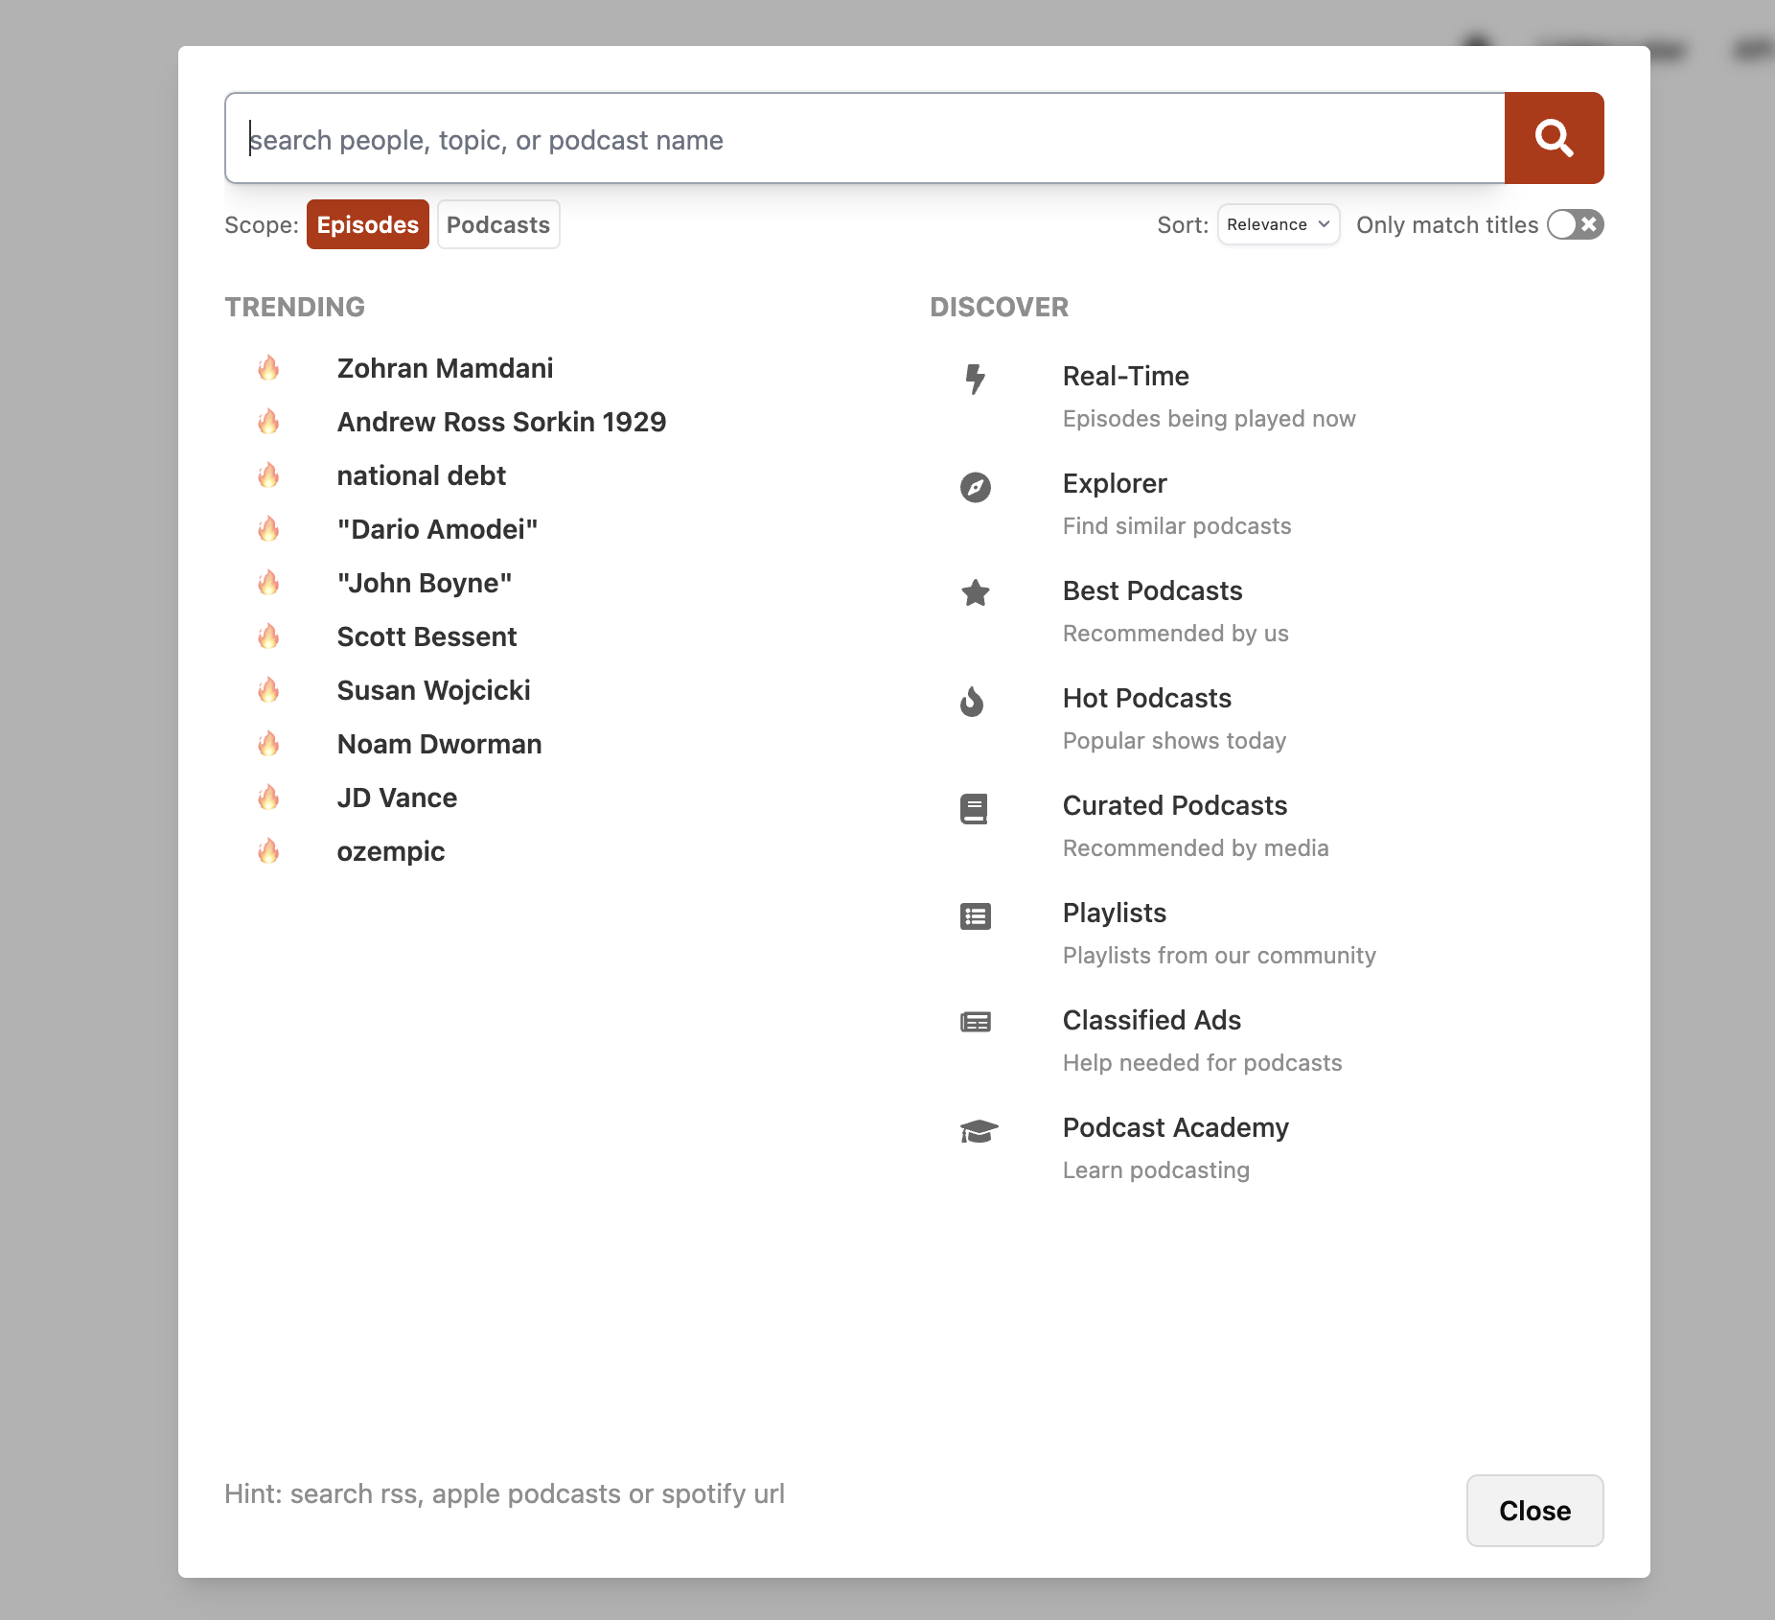Select the trending term national debt
Image resolution: width=1775 pixels, height=1620 pixels.
(x=422, y=474)
